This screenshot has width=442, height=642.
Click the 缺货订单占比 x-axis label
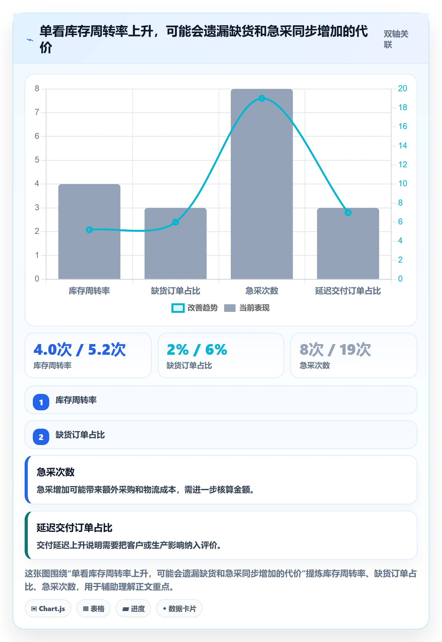pyautogui.click(x=176, y=291)
